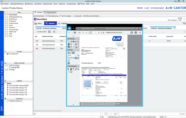Collapse the Werkzeuge section
This screenshot has width=186, height=118.
pyautogui.click(x=78, y=39)
